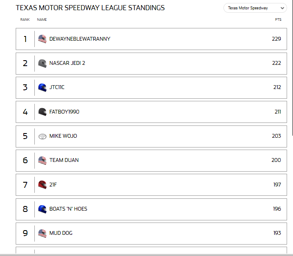Click the PTS column header
Screen dimensions: 293x256
pos(278,19)
